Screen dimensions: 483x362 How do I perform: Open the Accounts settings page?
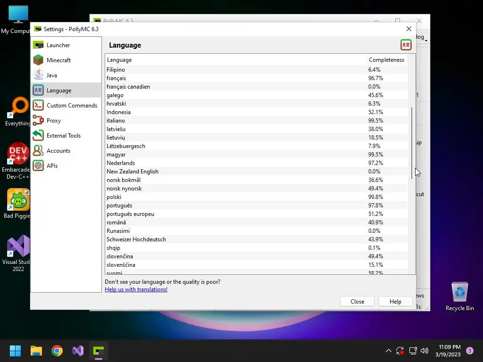(66, 151)
